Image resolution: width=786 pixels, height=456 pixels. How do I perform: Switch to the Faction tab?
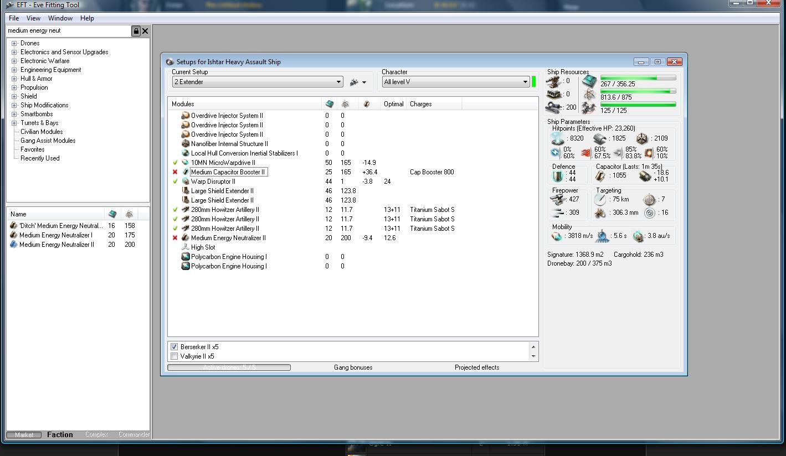pos(60,434)
